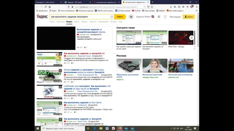Click the taskbar clock showing 14:41
Image resolution: width=234 pixels, height=131 pixels.
tap(188, 128)
